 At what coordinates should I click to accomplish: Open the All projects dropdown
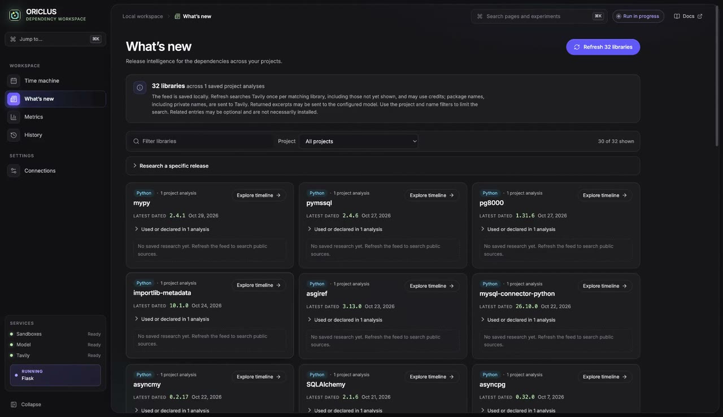[x=359, y=141]
